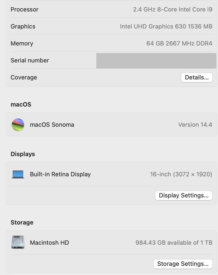The width and height of the screenshot is (218, 275).
Task: Click the Displays section heading
Action: click(x=23, y=154)
